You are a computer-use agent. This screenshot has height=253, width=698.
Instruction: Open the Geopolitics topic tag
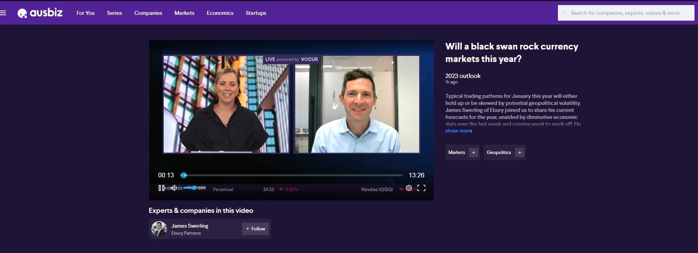(x=499, y=152)
